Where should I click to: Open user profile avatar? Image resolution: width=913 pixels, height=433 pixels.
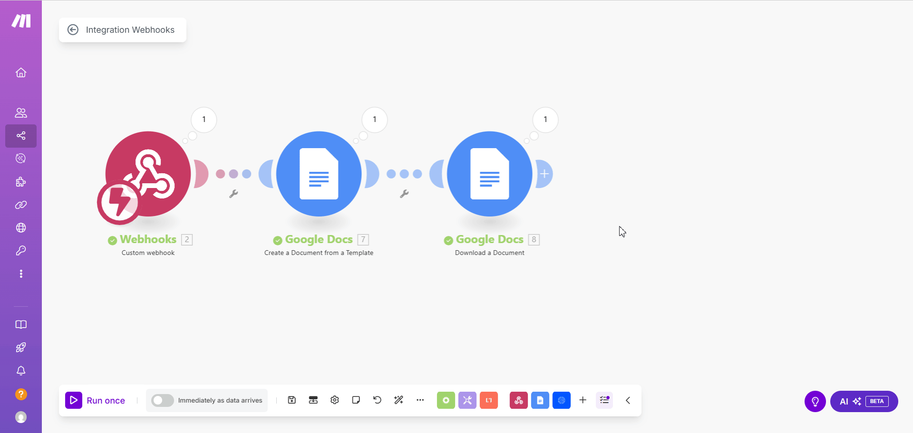tap(21, 417)
